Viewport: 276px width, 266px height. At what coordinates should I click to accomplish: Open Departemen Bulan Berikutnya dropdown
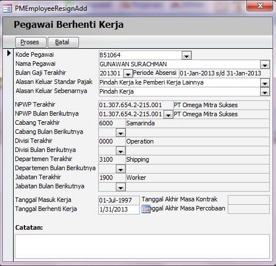[x=120, y=169]
